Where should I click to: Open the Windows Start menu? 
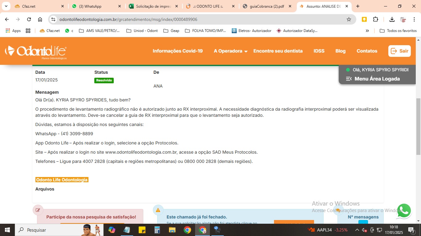(7, 230)
